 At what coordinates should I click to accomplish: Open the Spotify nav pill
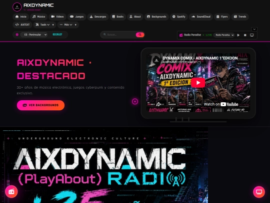coord(178,17)
